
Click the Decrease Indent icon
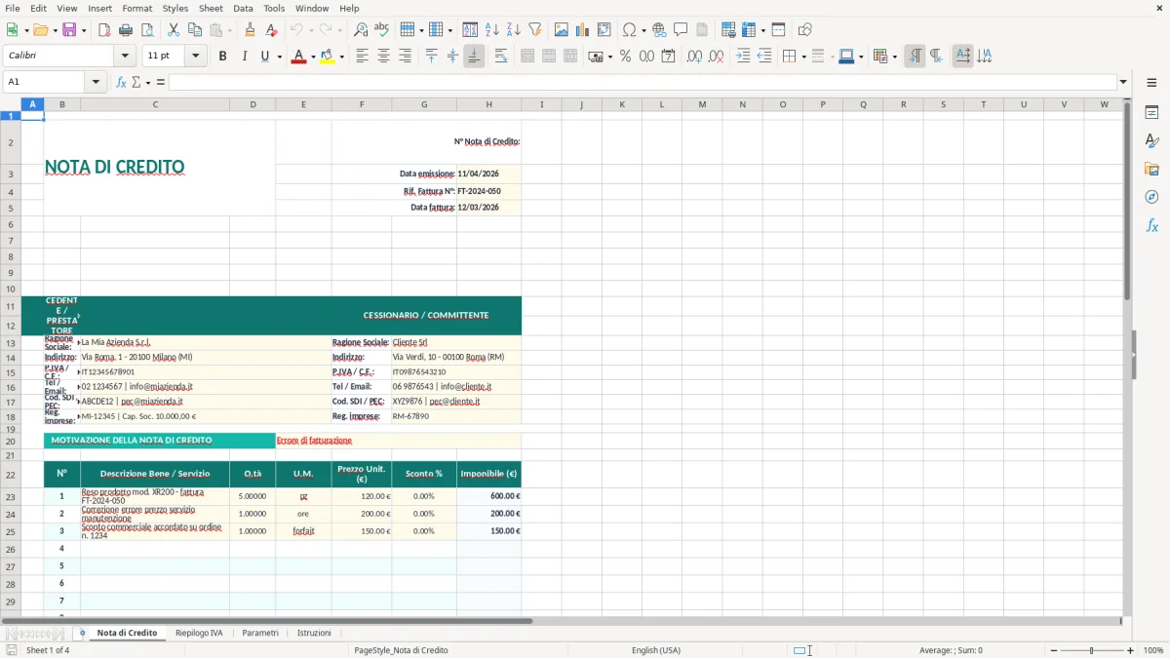pyautogui.click(x=764, y=57)
